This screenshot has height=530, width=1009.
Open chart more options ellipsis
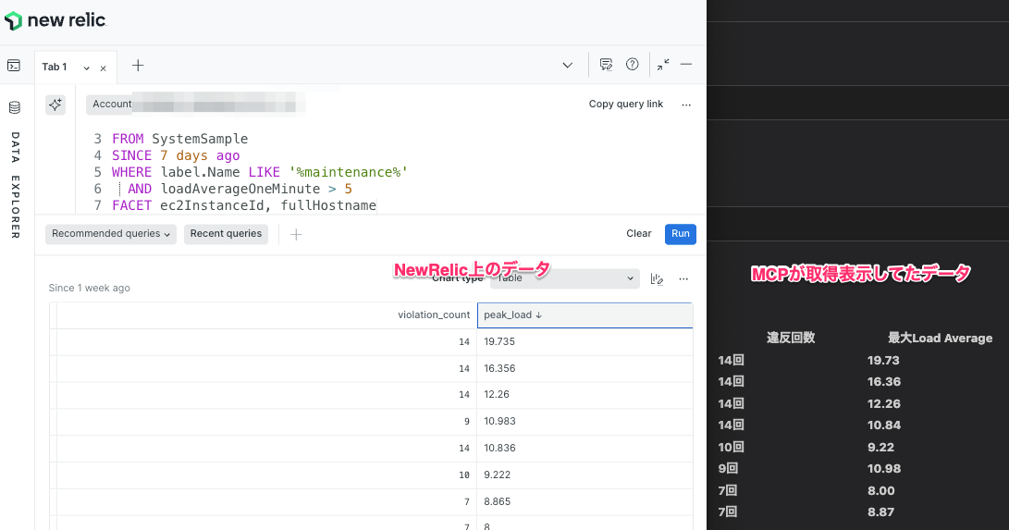coord(684,278)
